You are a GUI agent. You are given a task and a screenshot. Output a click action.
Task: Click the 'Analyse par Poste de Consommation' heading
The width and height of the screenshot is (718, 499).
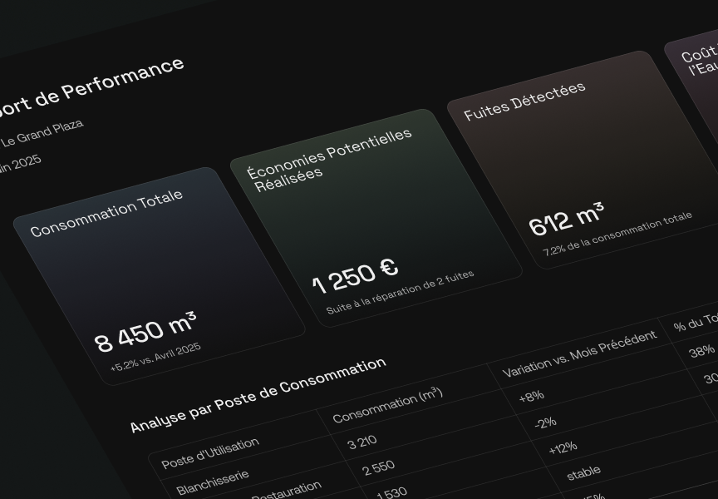click(x=258, y=395)
